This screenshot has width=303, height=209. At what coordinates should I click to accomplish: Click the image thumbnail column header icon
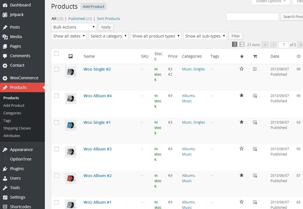(71, 56)
